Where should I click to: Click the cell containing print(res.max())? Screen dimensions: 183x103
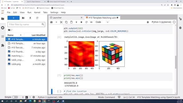[118, 77]
